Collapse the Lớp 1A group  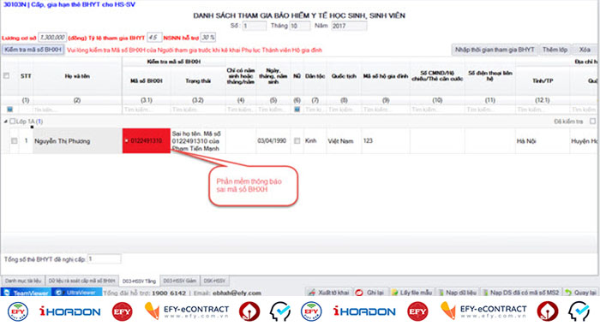[x=5, y=122]
